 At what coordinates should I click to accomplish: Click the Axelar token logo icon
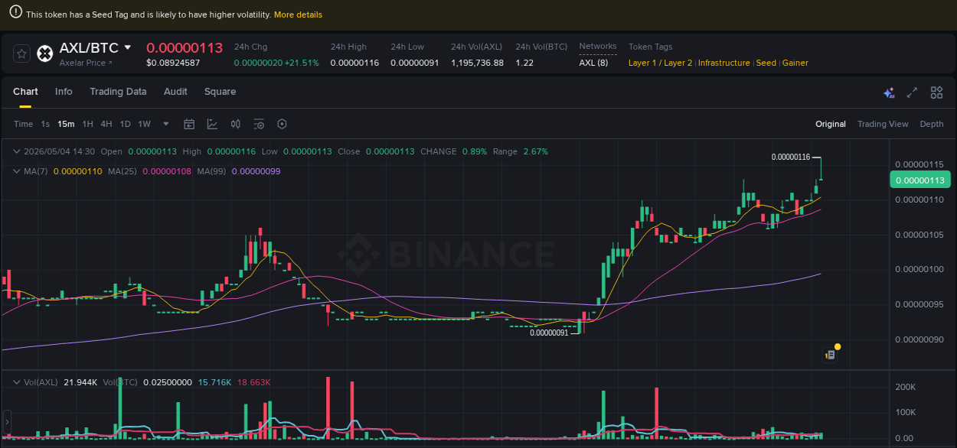click(x=44, y=54)
